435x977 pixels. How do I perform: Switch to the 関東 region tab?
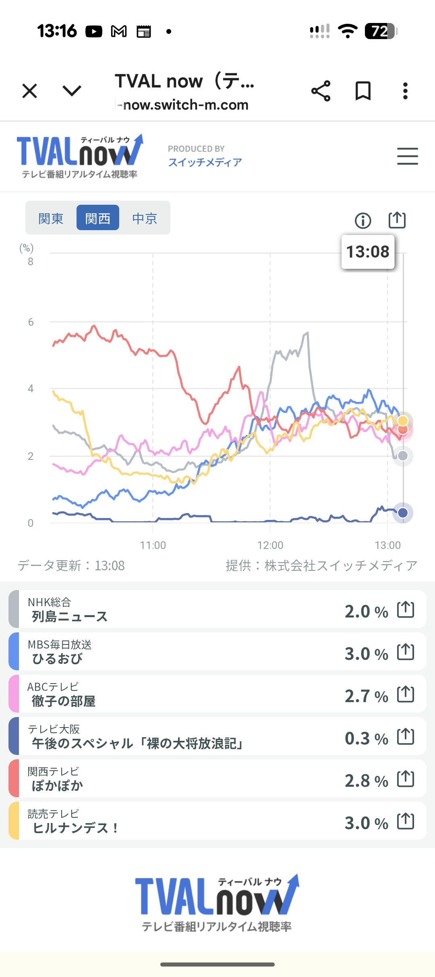coord(51,218)
